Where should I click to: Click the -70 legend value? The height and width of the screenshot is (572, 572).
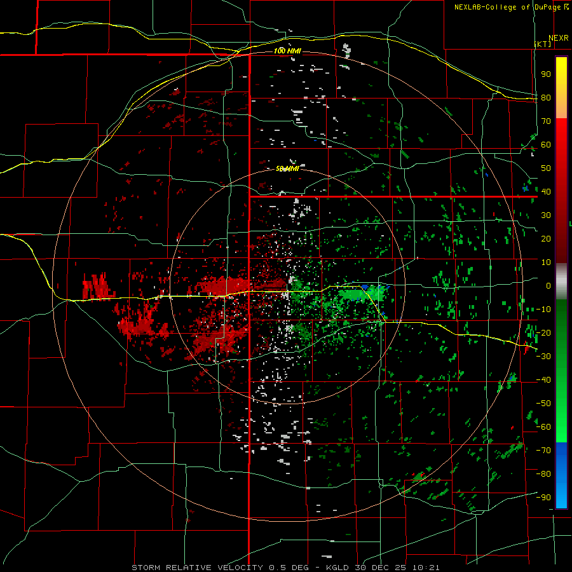click(543, 451)
